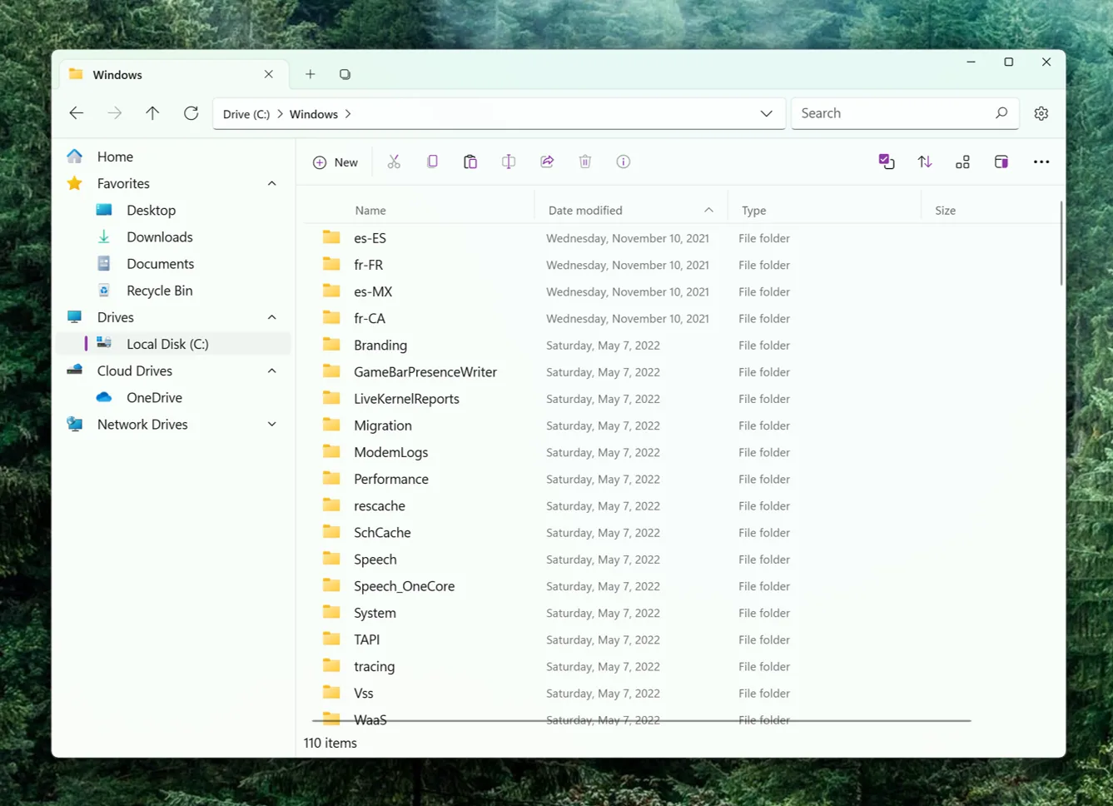Image resolution: width=1113 pixels, height=806 pixels.
Task: Click the Copy icon
Action: (x=432, y=161)
